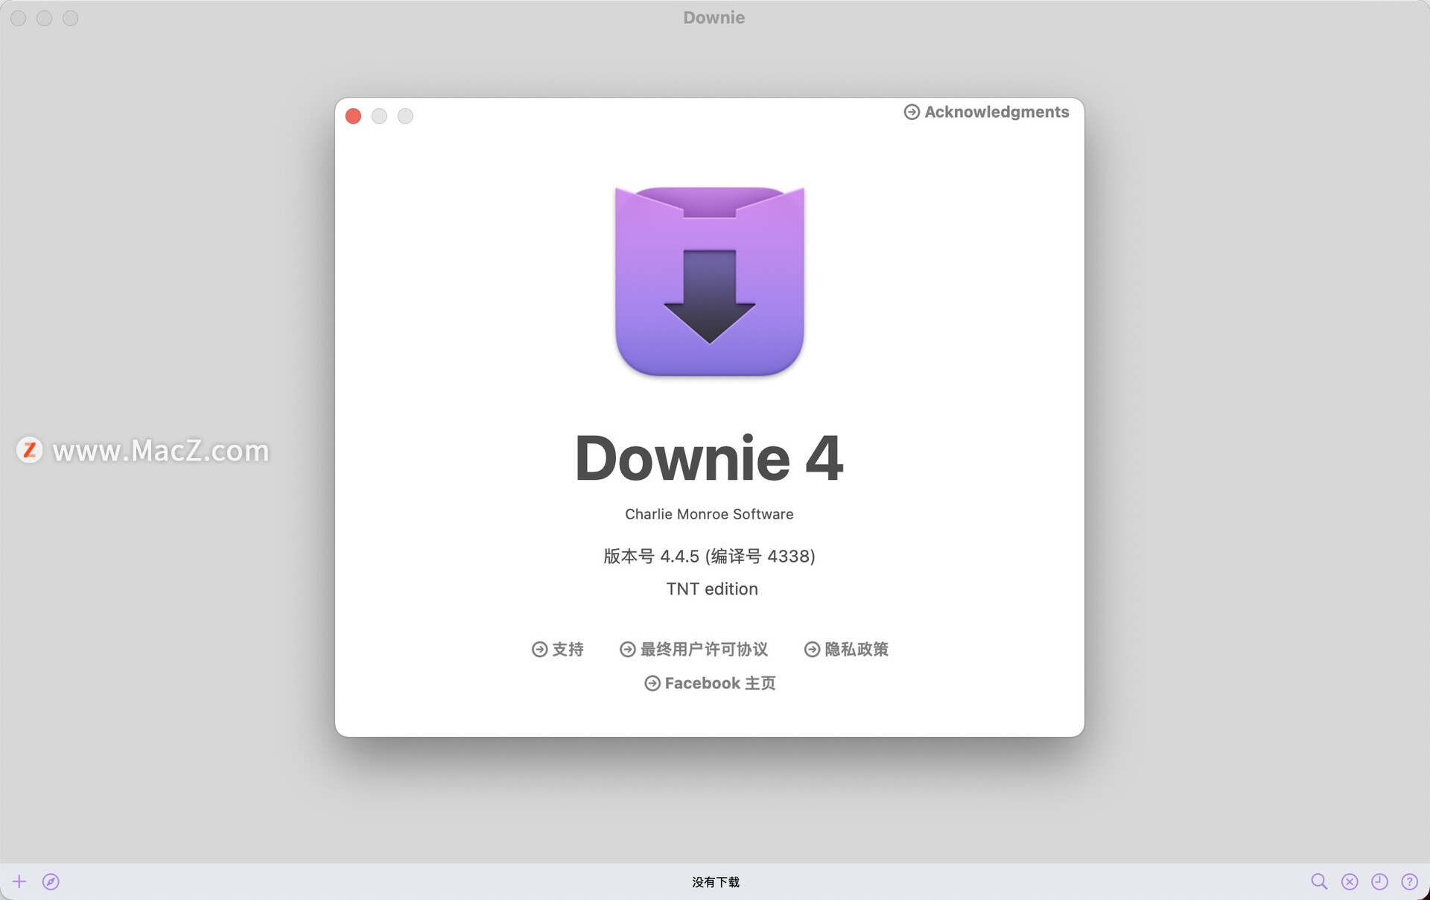Click the Downie 4 title heading
The image size is (1430, 900).
pyautogui.click(x=709, y=458)
